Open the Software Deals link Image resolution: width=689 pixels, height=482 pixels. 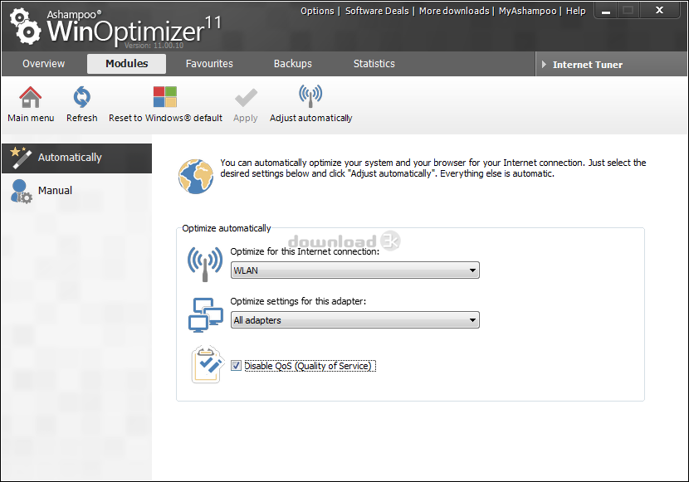tap(377, 11)
